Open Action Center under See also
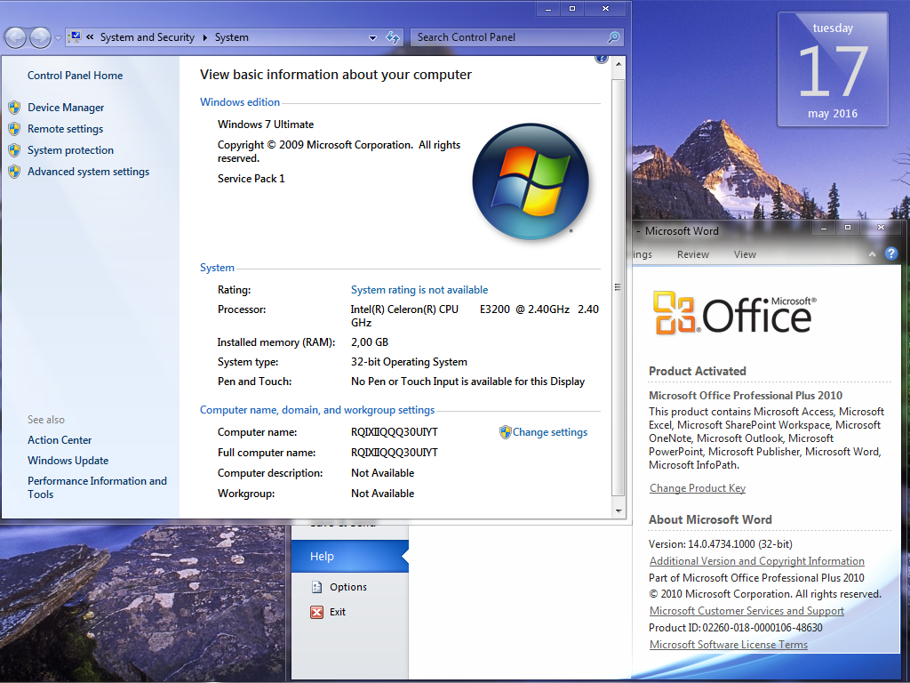Viewport: 910px width, 683px height. pos(60,440)
